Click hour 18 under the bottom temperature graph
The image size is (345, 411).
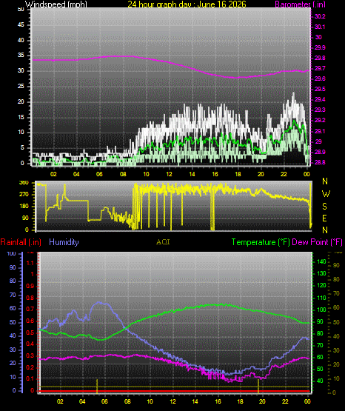[240, 401]
